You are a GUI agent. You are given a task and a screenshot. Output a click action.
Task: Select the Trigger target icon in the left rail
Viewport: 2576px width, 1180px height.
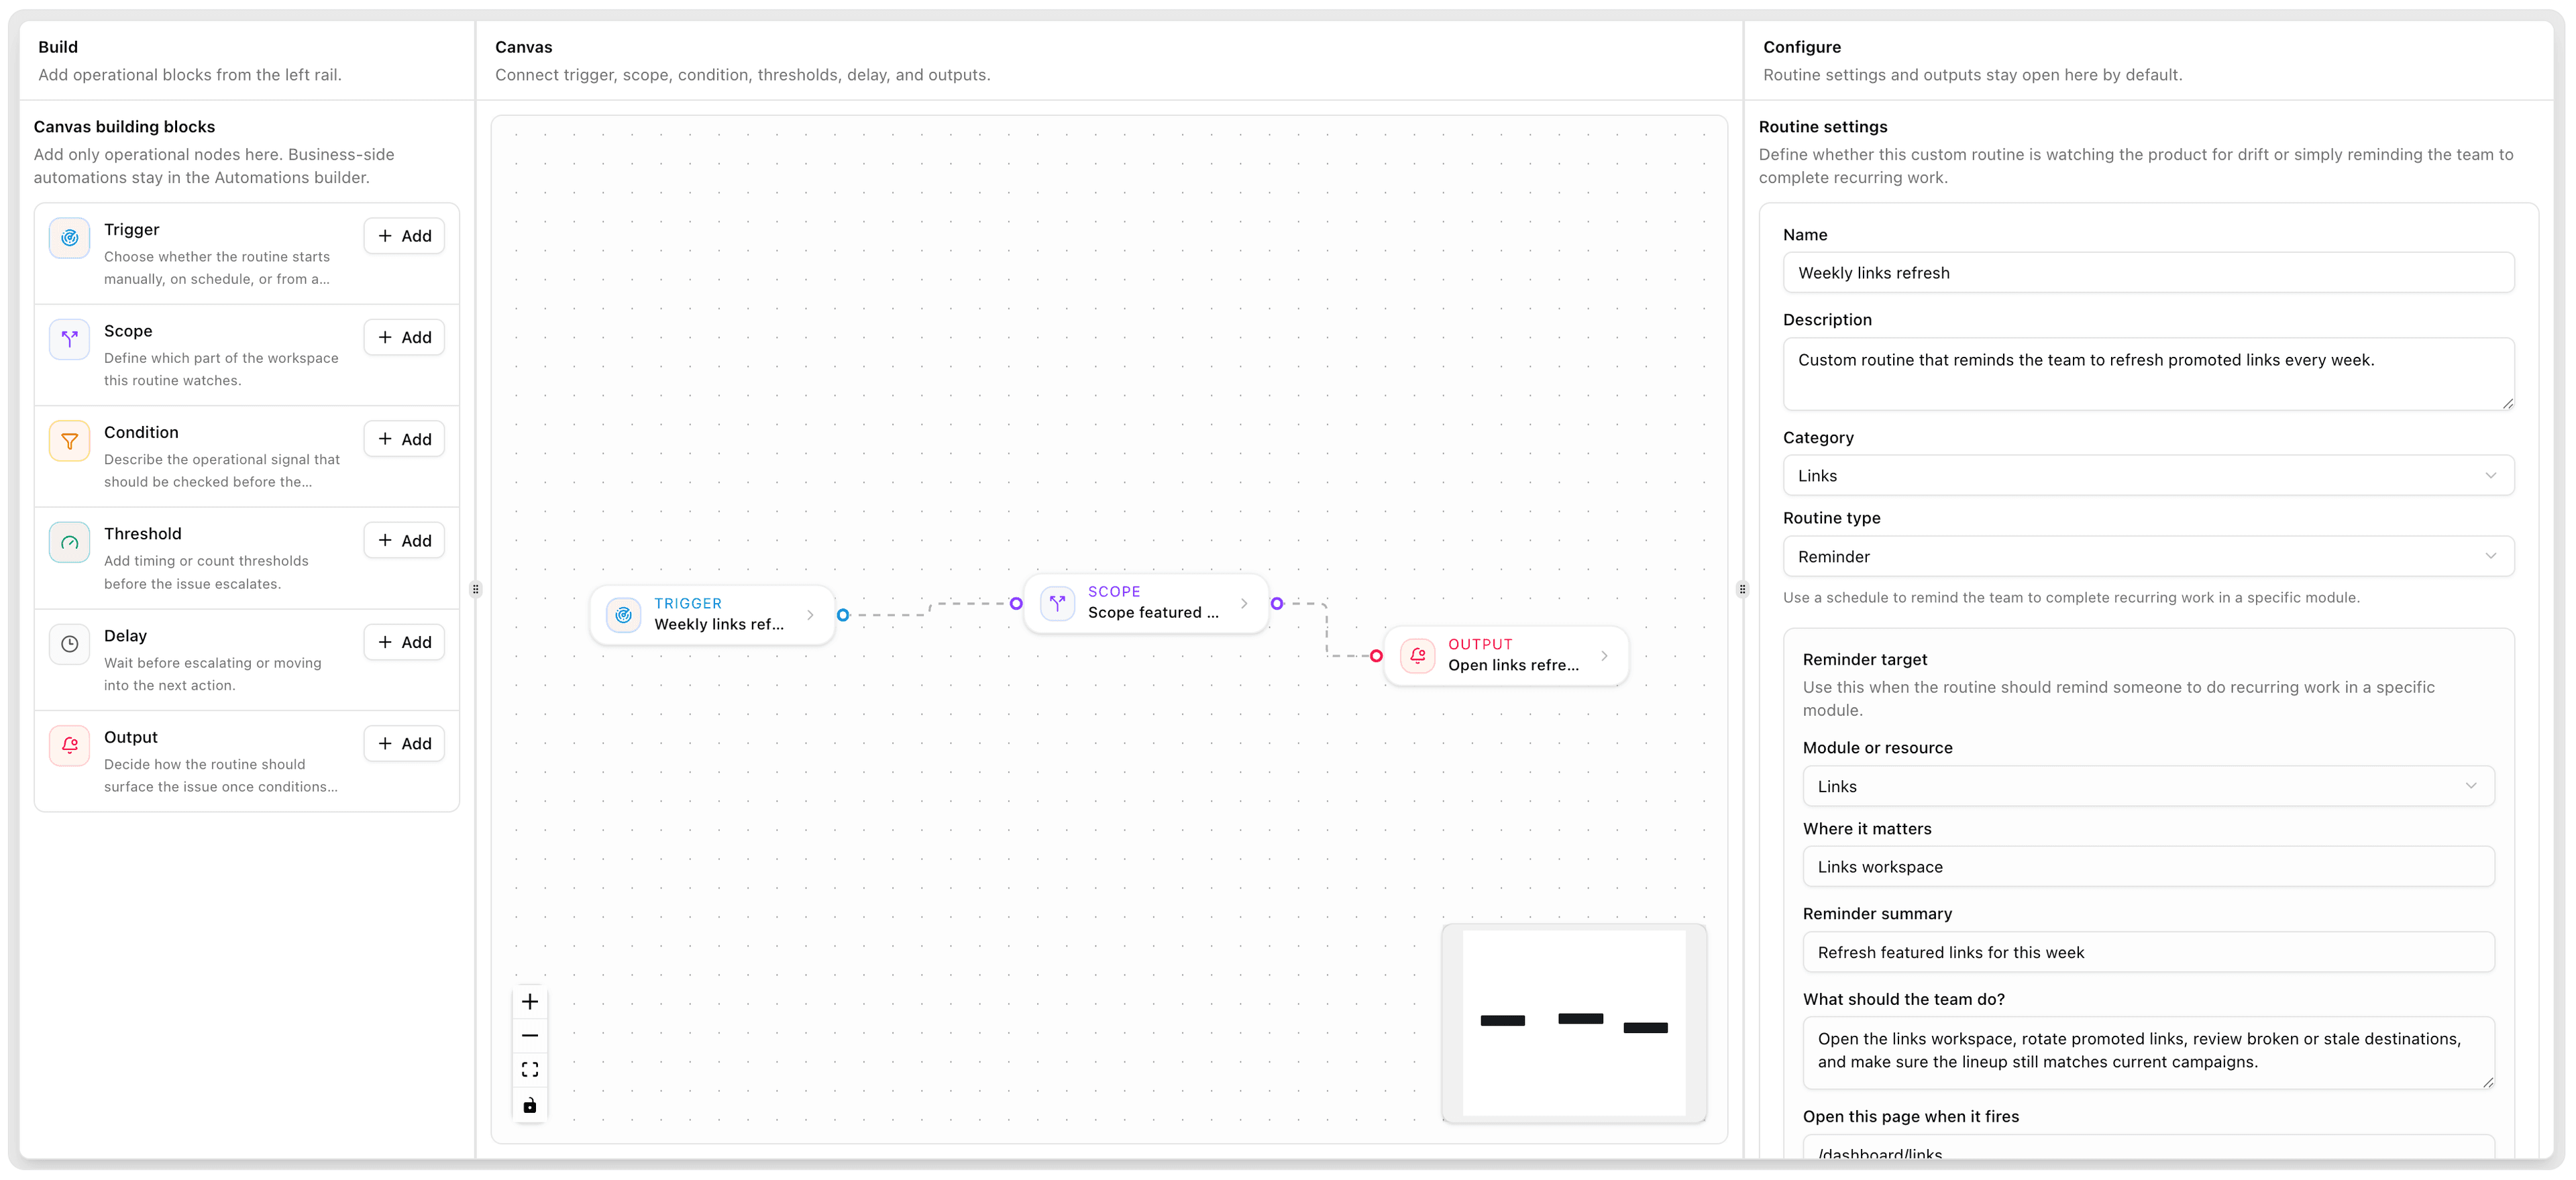point(69,238)
